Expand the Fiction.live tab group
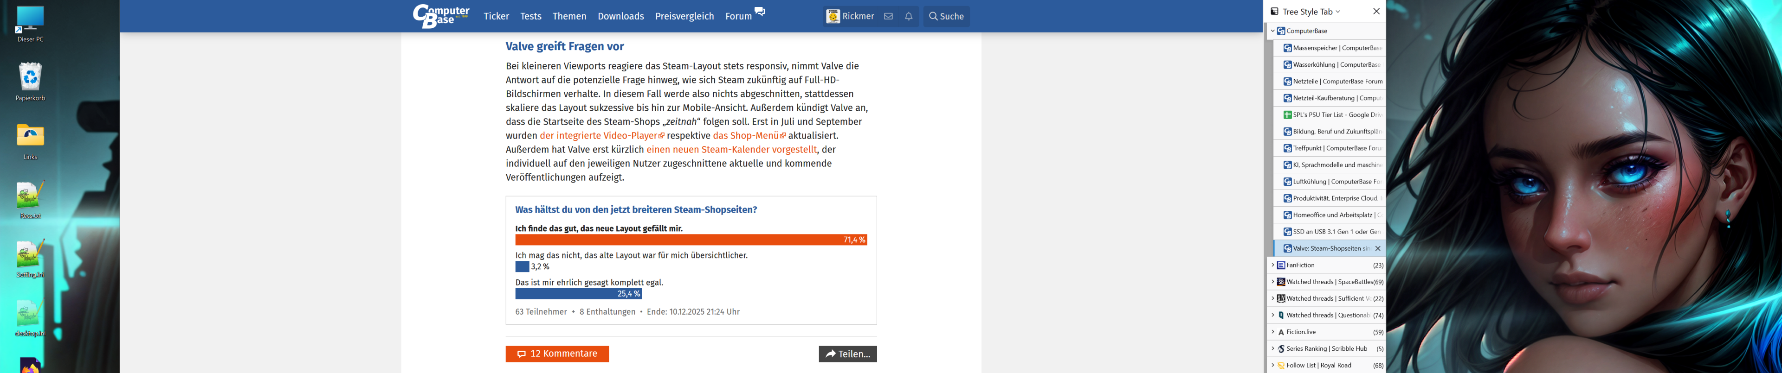The image size is (1782, 373). click(1272, 332)
